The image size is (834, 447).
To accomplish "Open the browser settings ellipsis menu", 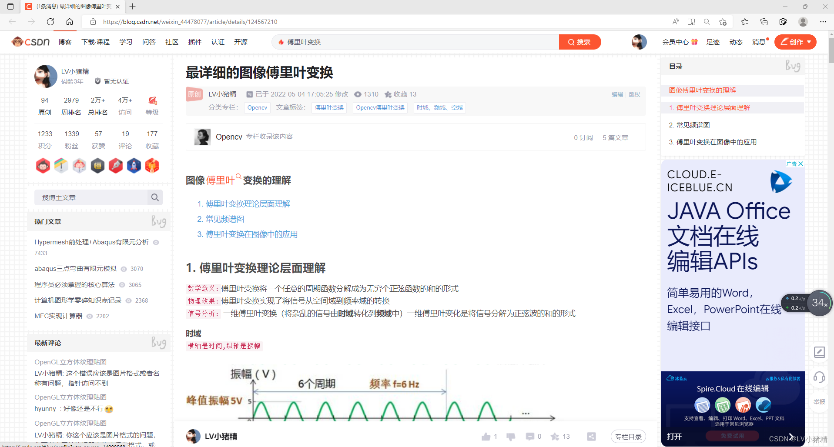I will [x=823, y=22].
